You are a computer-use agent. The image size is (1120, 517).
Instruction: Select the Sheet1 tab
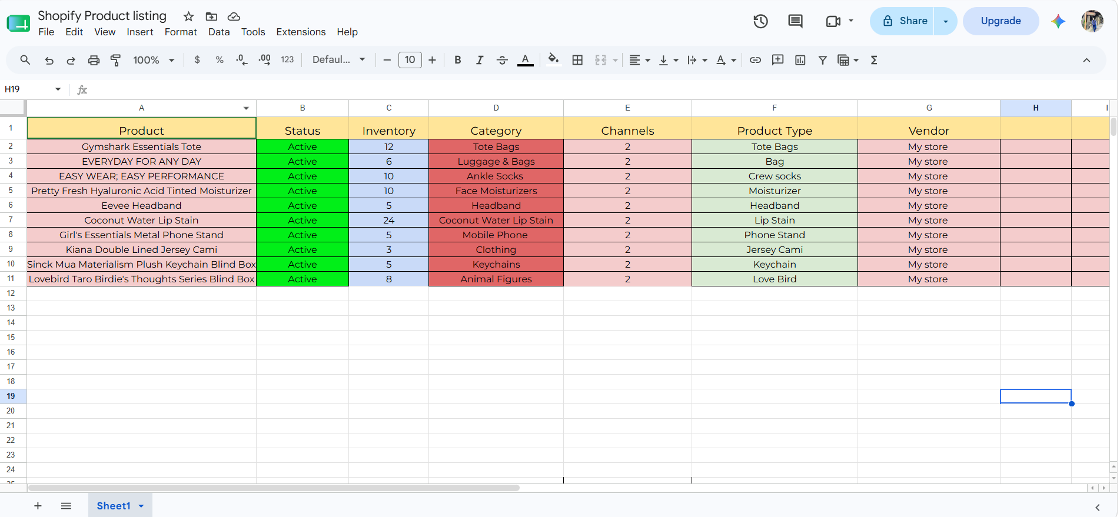pos(114,506)
